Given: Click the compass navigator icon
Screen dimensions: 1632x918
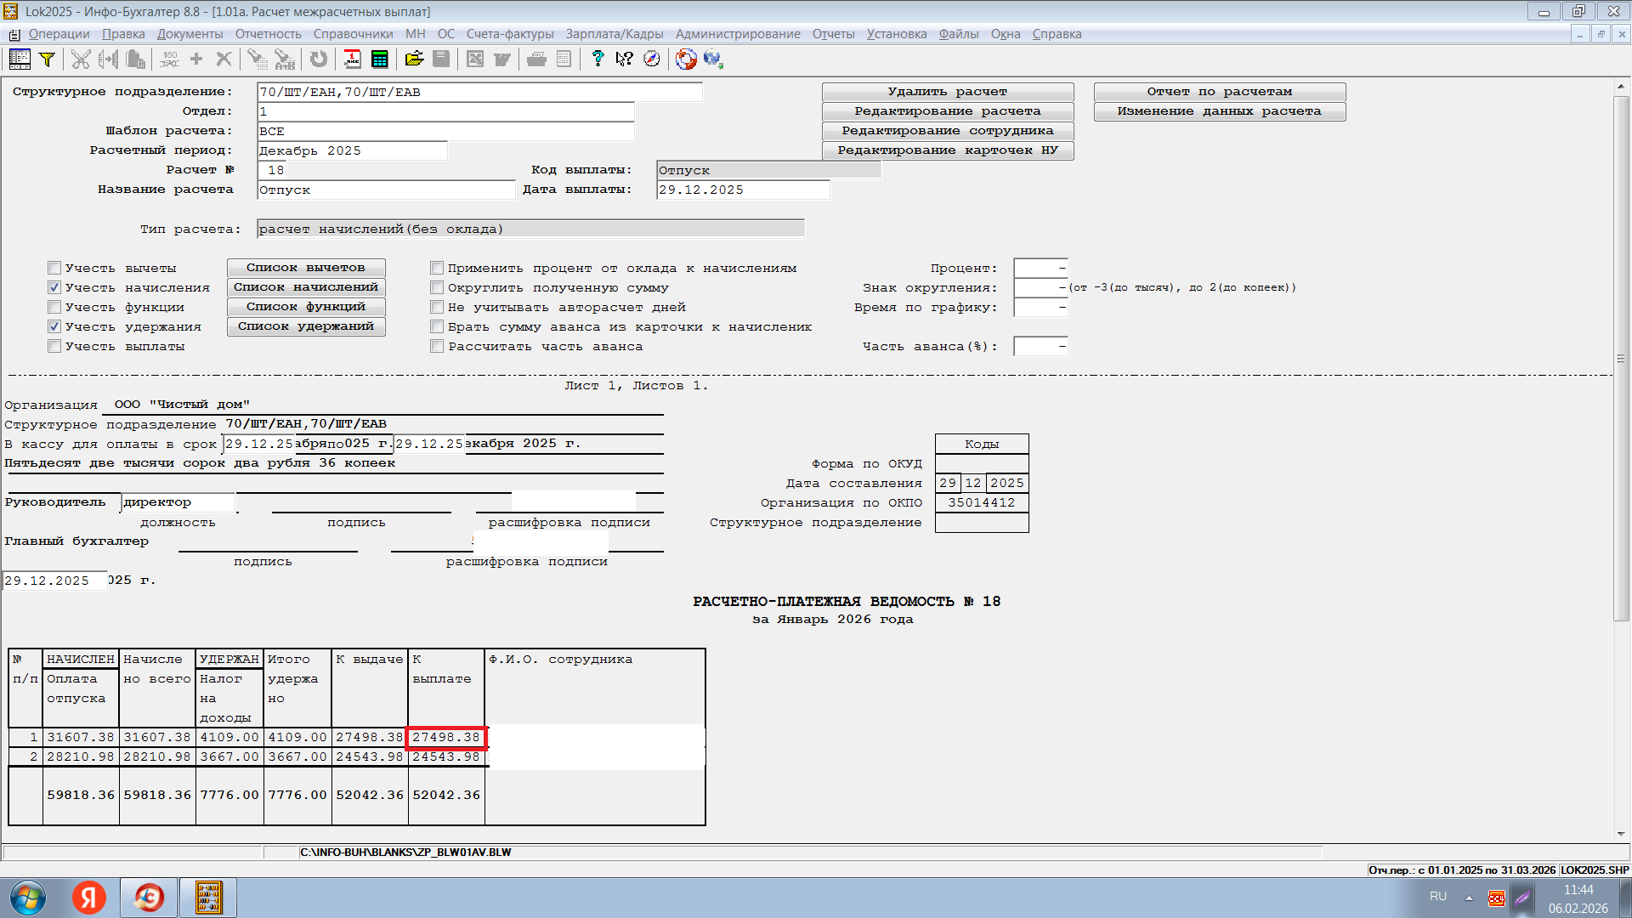Looking at the screenshot, I should coord(652,59).
